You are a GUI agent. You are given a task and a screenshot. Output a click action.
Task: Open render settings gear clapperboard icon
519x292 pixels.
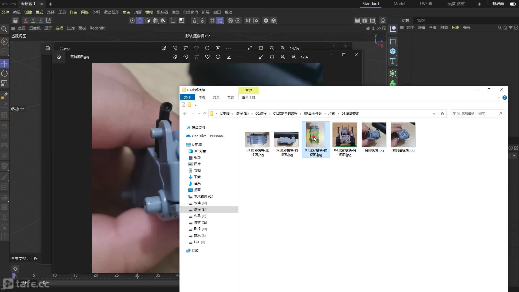point(372,21)
